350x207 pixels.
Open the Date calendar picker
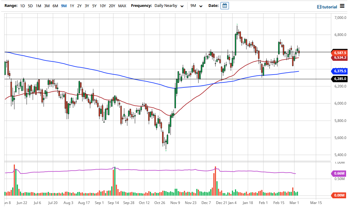[225, 5]
